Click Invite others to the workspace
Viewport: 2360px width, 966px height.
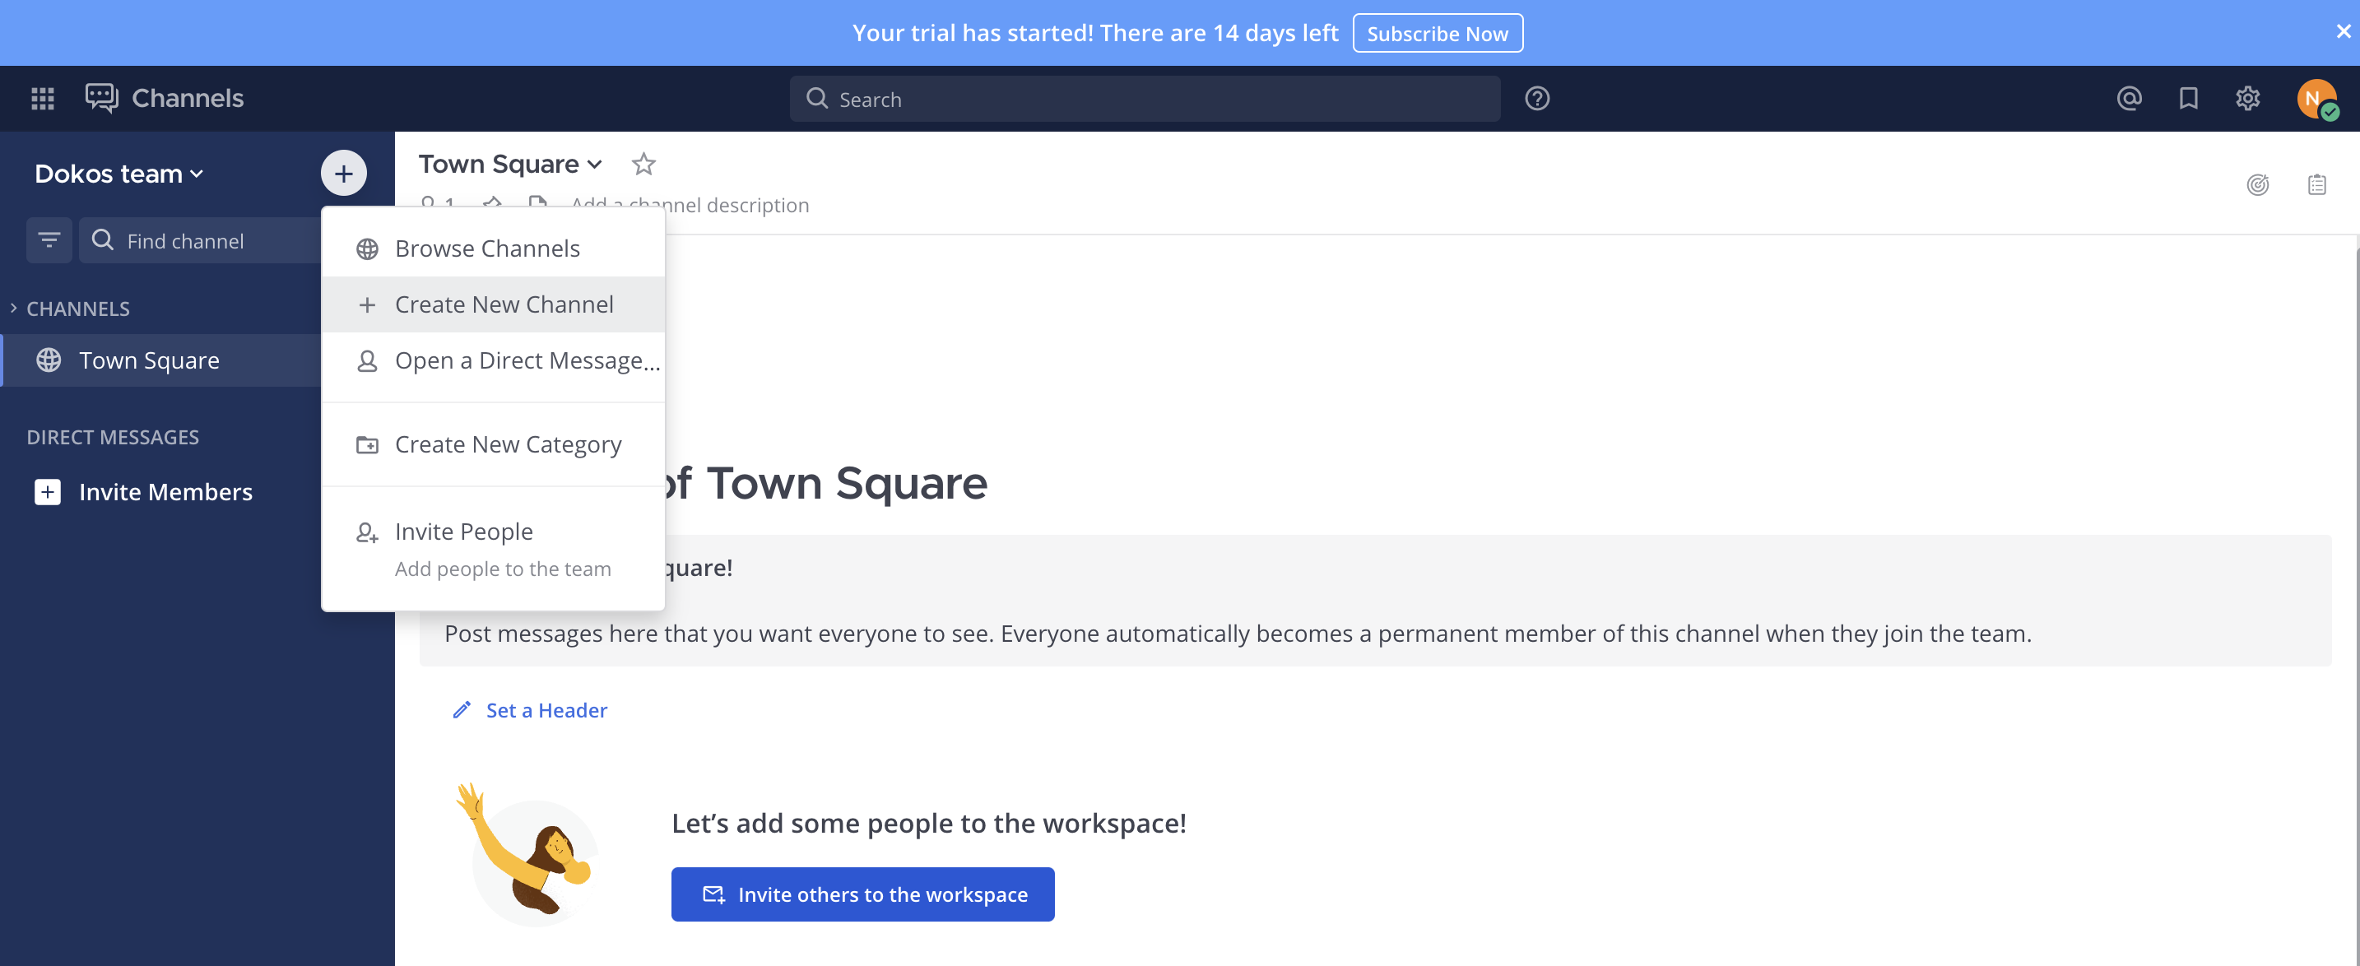pyautogui.click(x=862, y=894)
